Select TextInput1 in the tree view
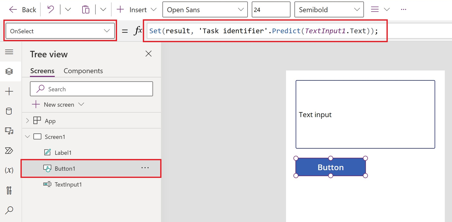The width and height of the screenshot is (452, 222). pyautogui.click(x=68, y=184)
